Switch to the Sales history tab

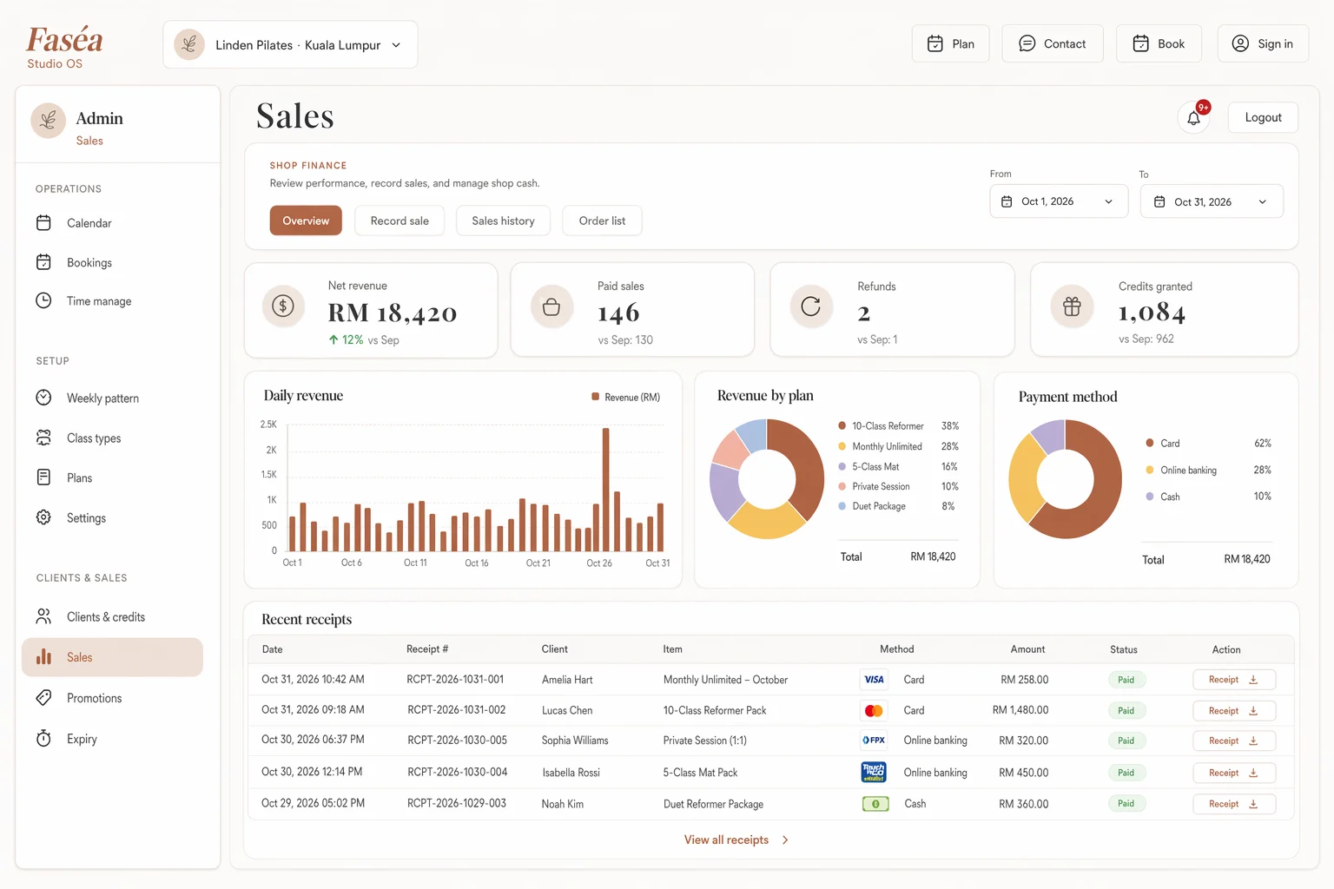pos(503,221)
